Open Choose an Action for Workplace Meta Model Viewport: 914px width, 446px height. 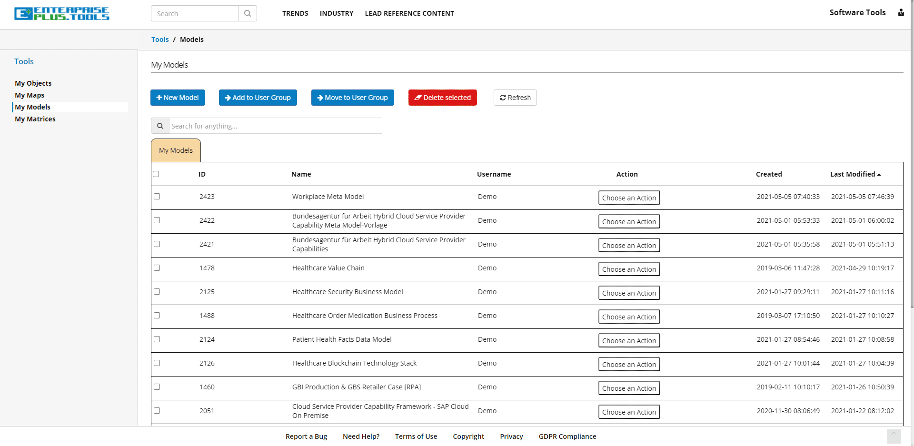629,198
